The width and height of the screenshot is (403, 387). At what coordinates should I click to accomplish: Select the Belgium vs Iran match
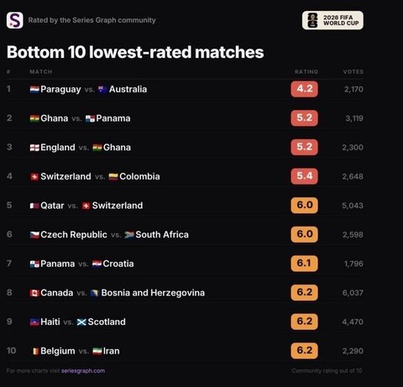pyautogui.click(x=185, y=351)
